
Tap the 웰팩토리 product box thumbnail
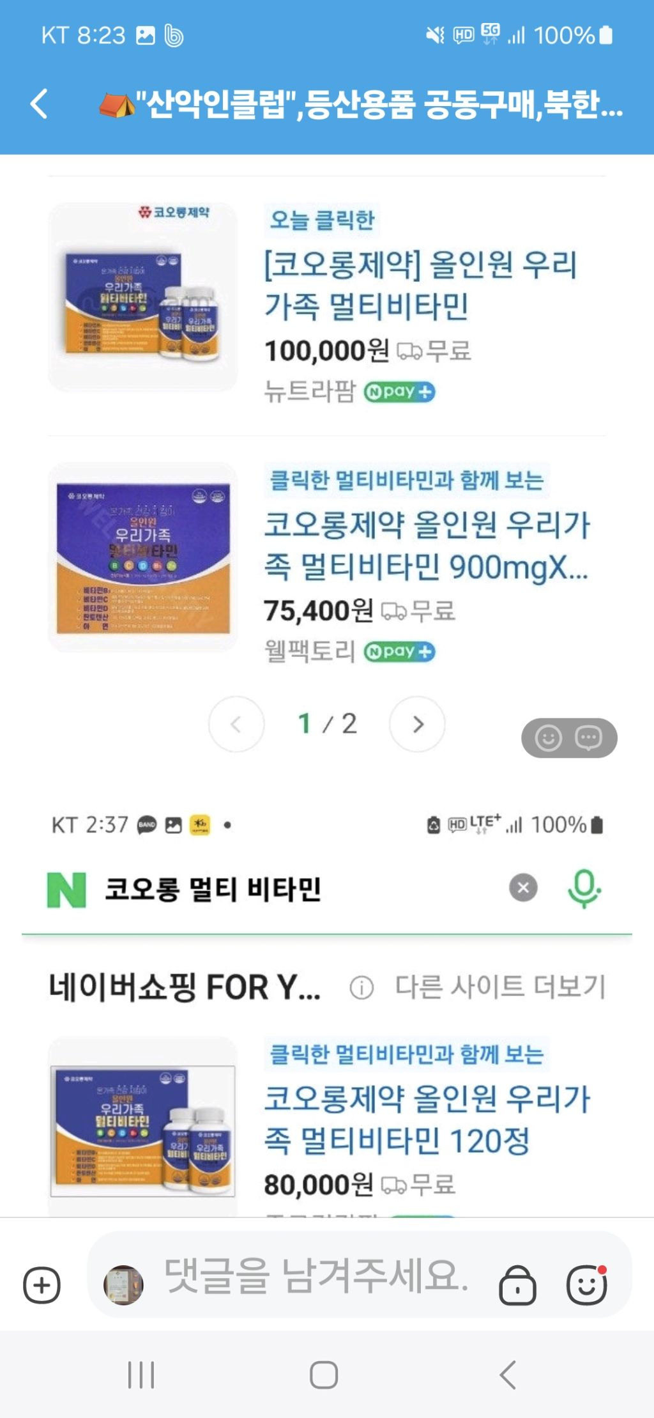pyautogui.click(x=142, y=557)
